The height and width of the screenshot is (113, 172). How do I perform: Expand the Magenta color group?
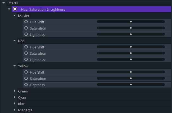click(x=15, y=110)
